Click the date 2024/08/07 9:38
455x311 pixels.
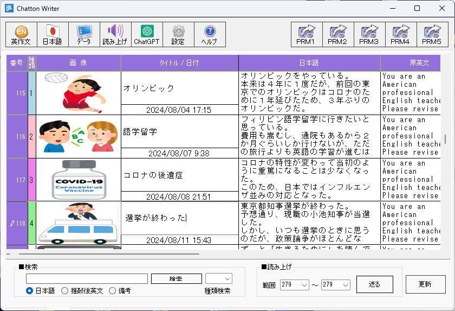coord(179,153)
